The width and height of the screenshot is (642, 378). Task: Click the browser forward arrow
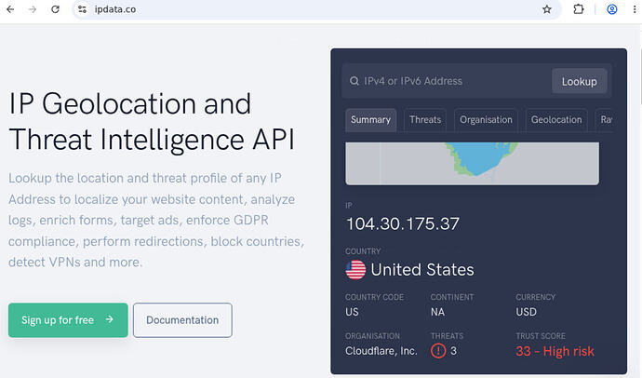33,9
